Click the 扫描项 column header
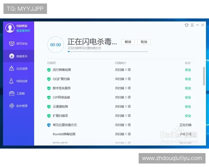The height and width of the screenshot is (167, 209). (x=52, y=63)
